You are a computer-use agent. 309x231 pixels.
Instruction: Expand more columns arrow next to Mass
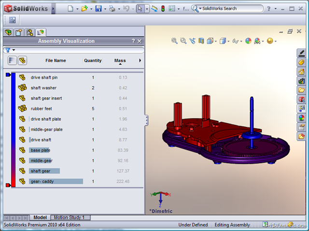click(x=140, y=60)
